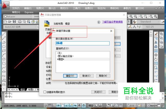Toggle Polar tracking in status bar
The height and width of the screenshot is (109, 166).
click(x=58, y=105)
